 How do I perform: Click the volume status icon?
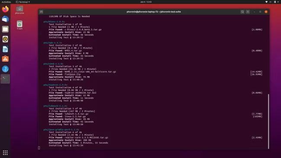[271, 2]
